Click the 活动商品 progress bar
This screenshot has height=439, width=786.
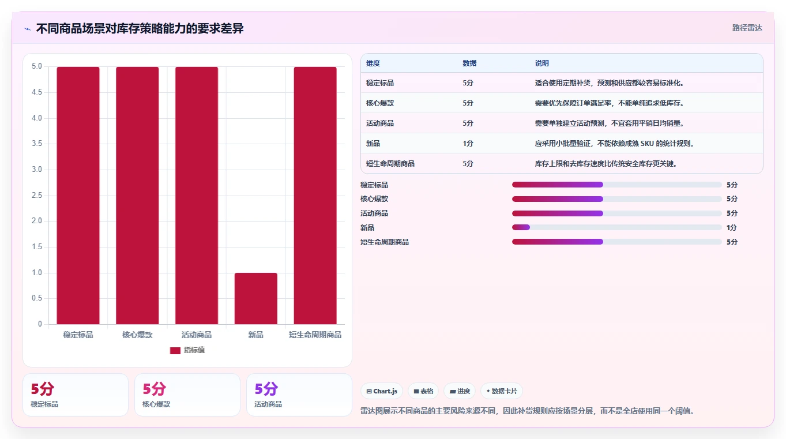(x=617, y=213)
